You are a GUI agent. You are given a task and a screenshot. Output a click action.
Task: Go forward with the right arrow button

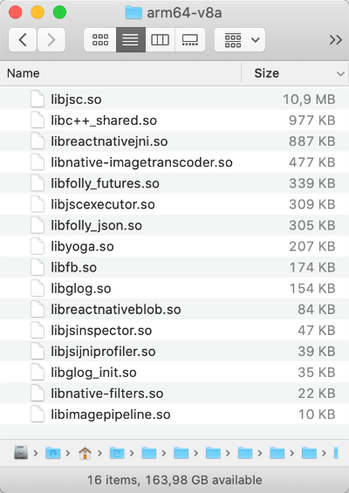(x=51, y=40)
